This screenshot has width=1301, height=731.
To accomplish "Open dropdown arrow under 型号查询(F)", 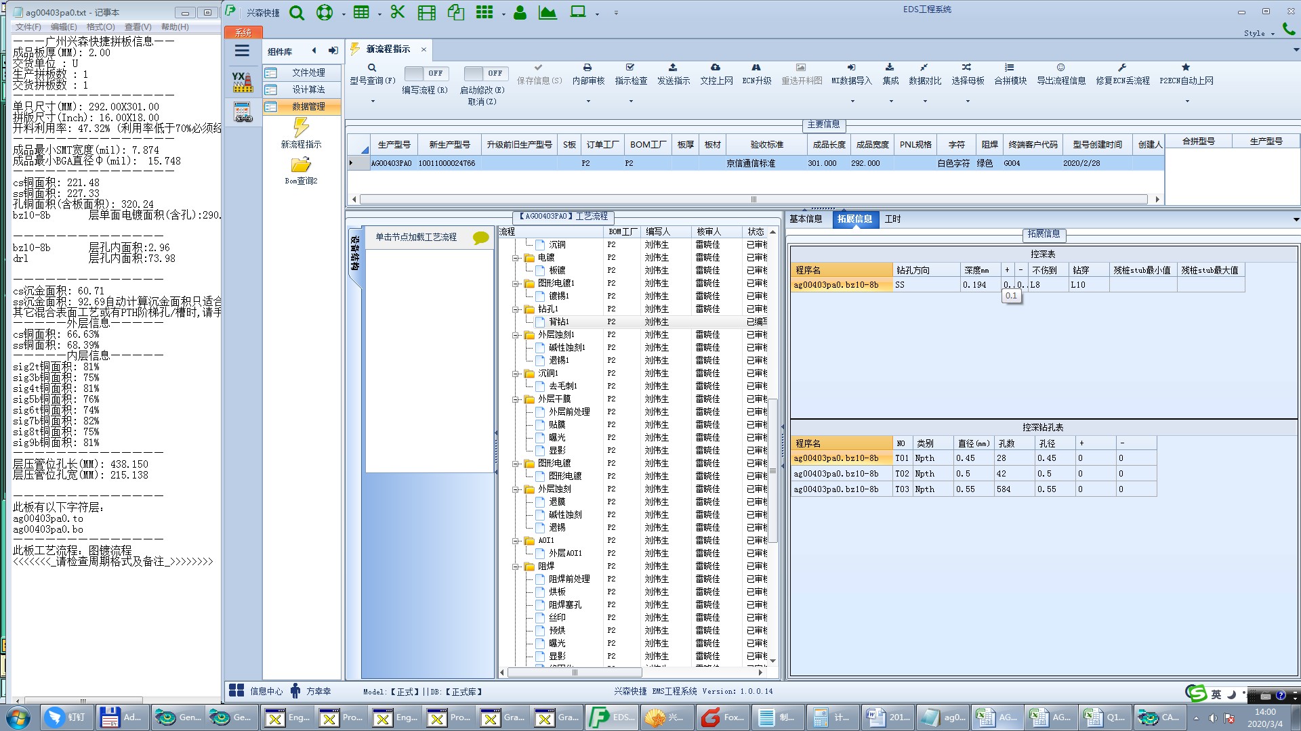I will coord(373,102).
